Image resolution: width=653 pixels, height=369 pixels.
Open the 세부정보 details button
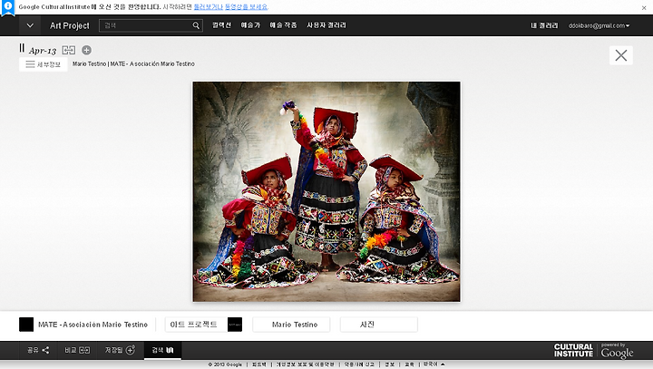click(x=44, y=64)
